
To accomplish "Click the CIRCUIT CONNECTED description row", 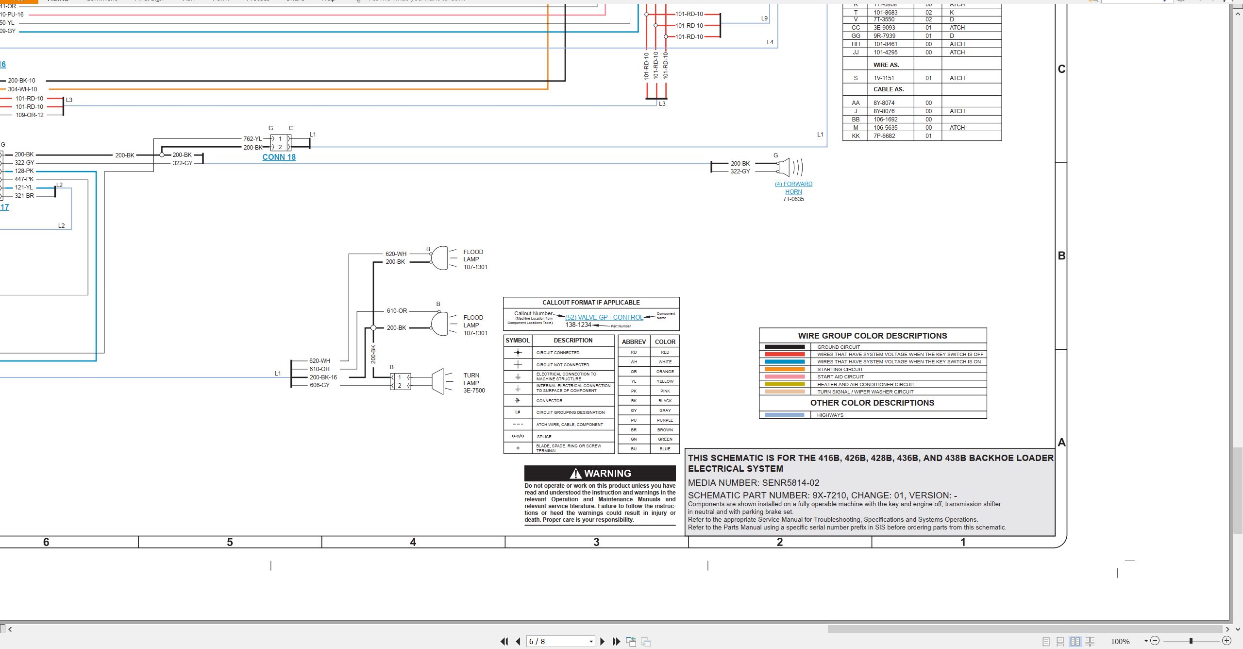I will (558, 353).
